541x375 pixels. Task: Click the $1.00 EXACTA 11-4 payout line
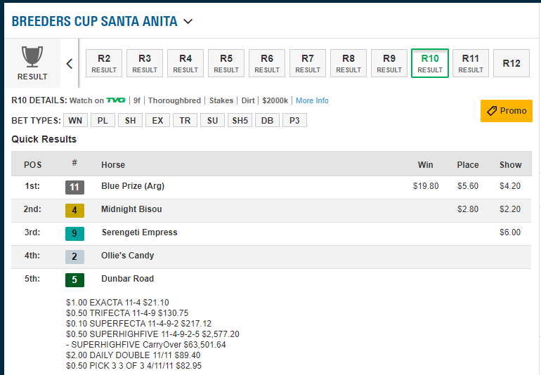click(x=117, y=303)
